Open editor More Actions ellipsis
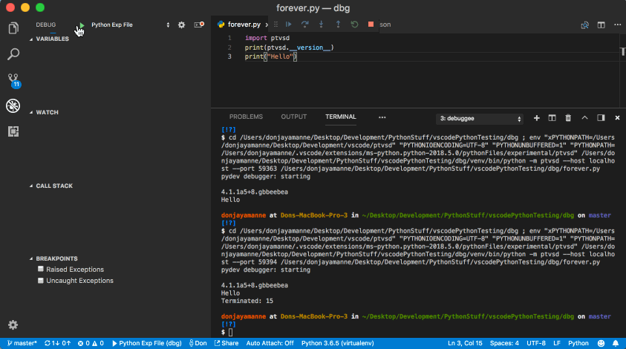Screen dimensions: 626x349 point(618,25)
